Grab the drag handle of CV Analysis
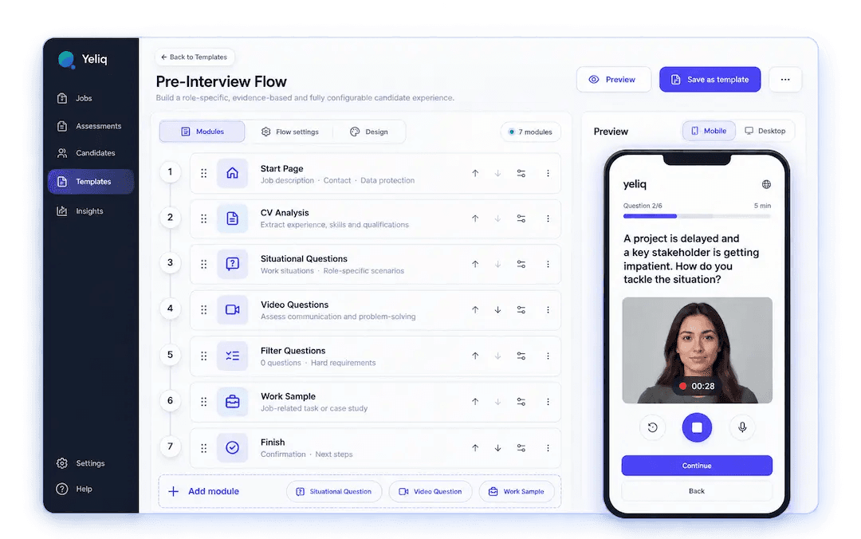Viewport: 861px width, 539px height. point(204,218)
